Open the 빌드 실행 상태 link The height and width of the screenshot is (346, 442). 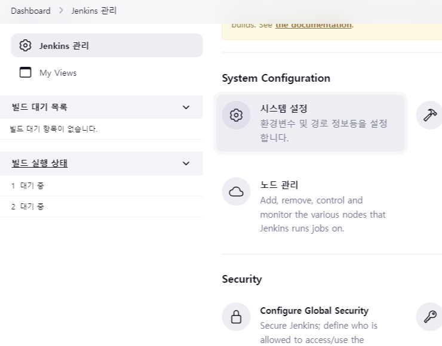coord(39,163)
